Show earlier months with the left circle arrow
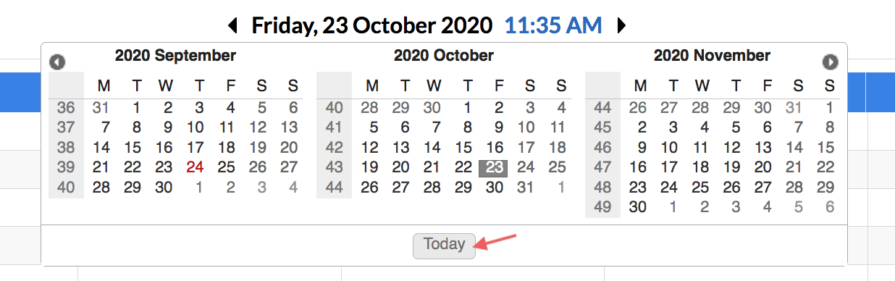 [x=58, y=62]
